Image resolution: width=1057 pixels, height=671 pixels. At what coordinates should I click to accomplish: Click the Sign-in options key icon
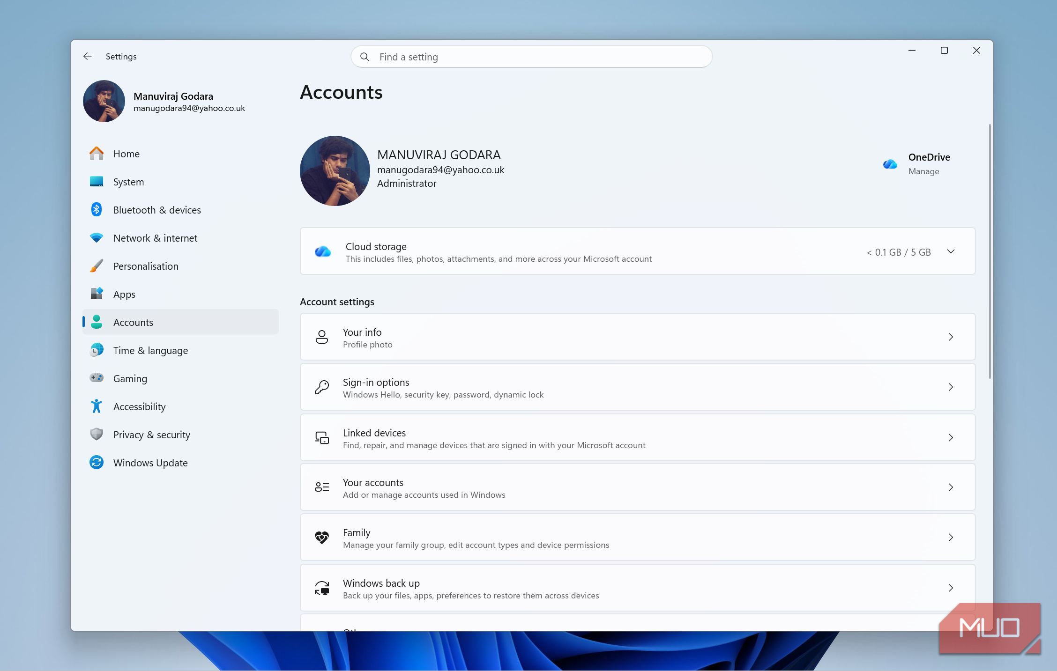(x=322, y=387)
